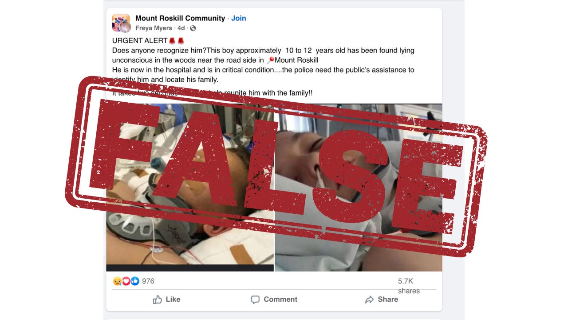Image resolution: width=568 pixels, height=320 pixels.
Task: Join the Mount Roskill Community group
Action: [239, 18]
